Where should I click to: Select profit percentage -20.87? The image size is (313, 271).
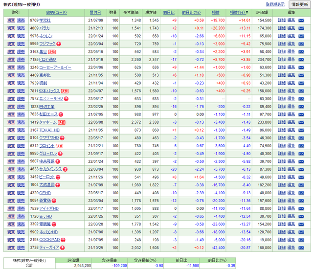[246, 248]
